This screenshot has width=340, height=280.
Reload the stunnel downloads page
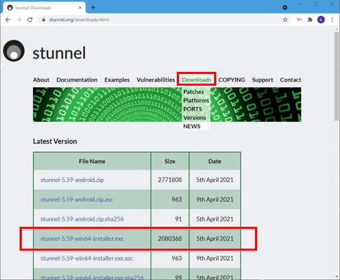[x=31, y=20]
